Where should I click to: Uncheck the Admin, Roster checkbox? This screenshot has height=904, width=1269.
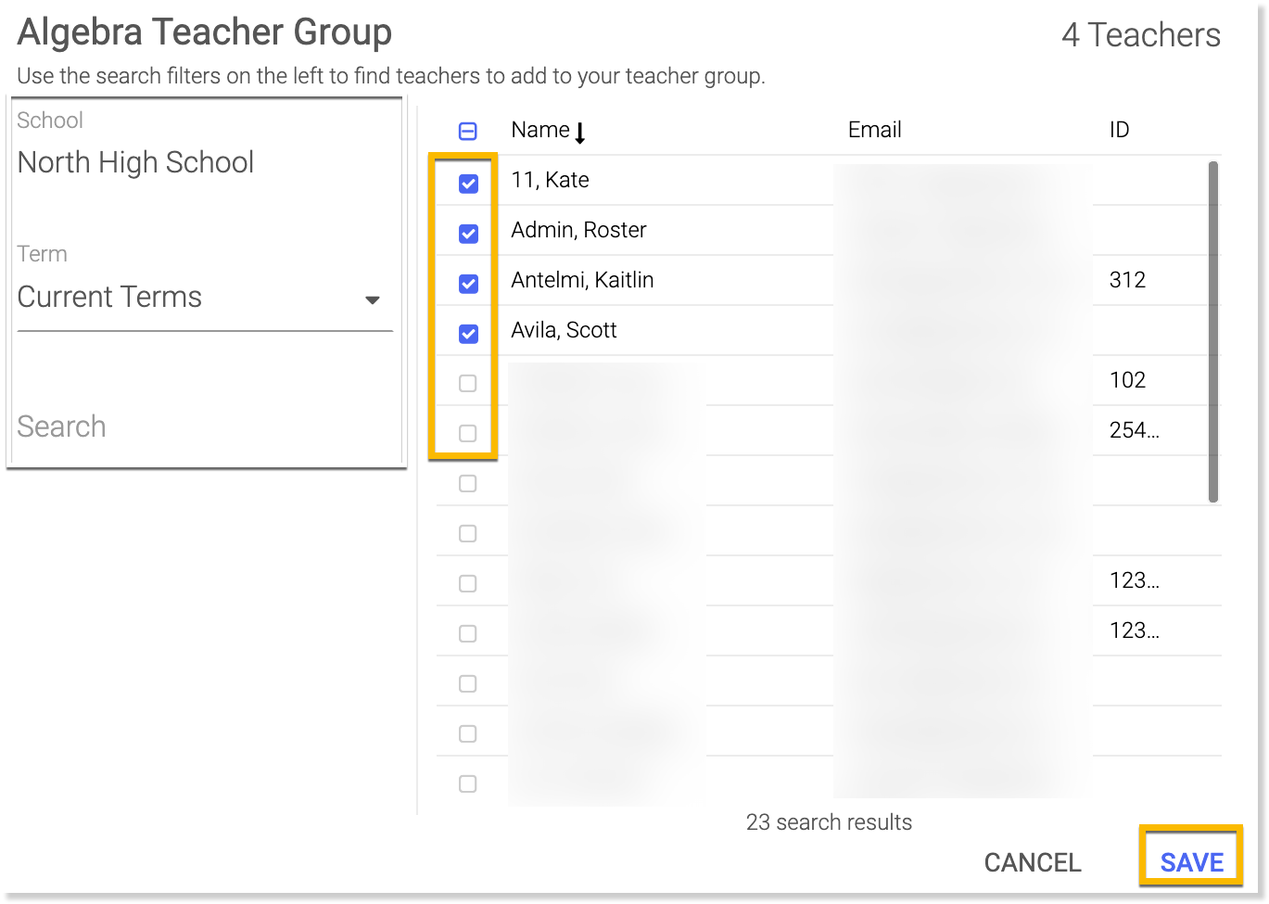point(468,234)
